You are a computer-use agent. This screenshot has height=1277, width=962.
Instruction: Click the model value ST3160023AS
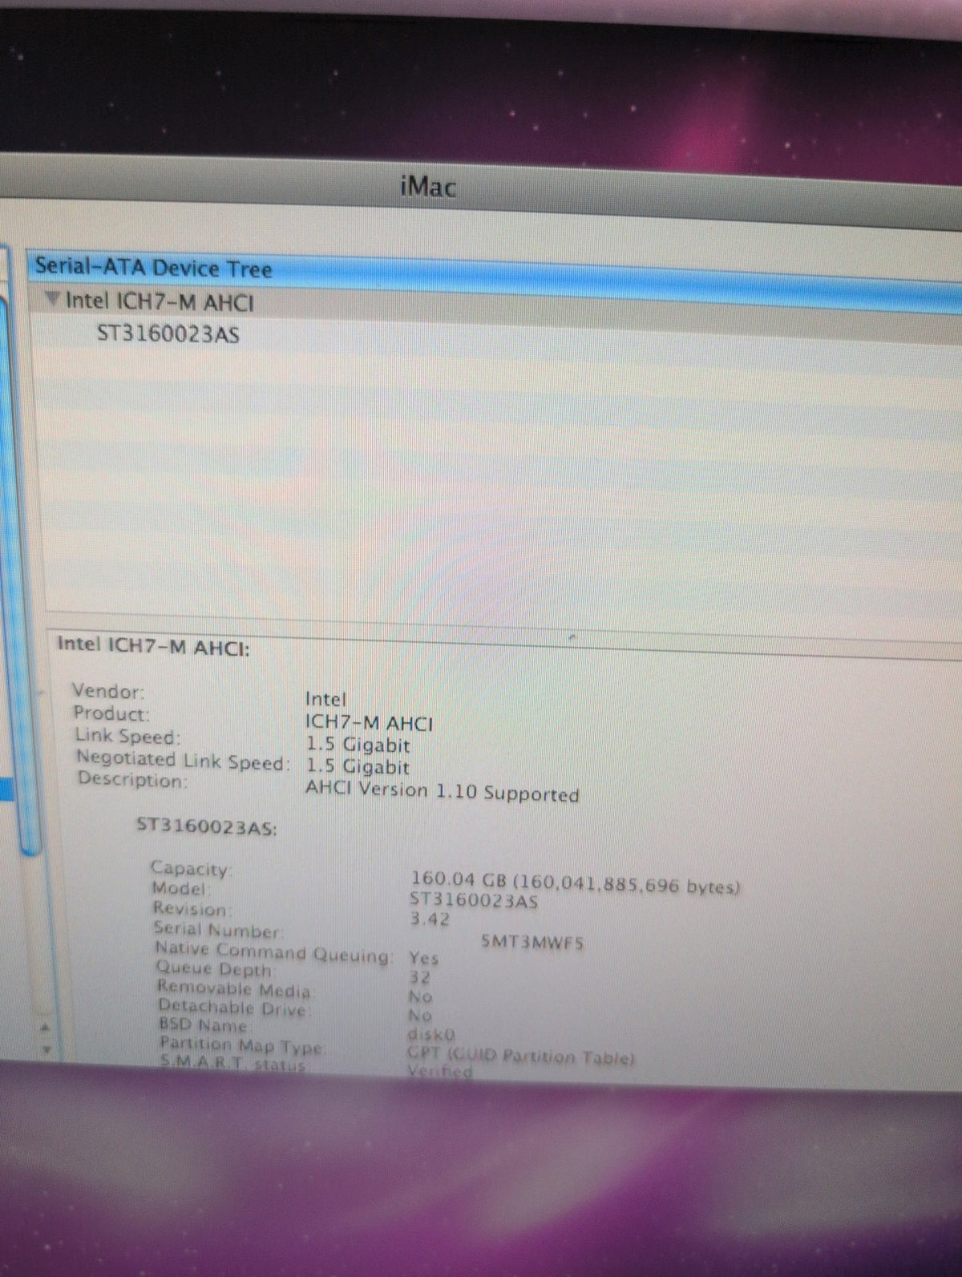[474, 900]
